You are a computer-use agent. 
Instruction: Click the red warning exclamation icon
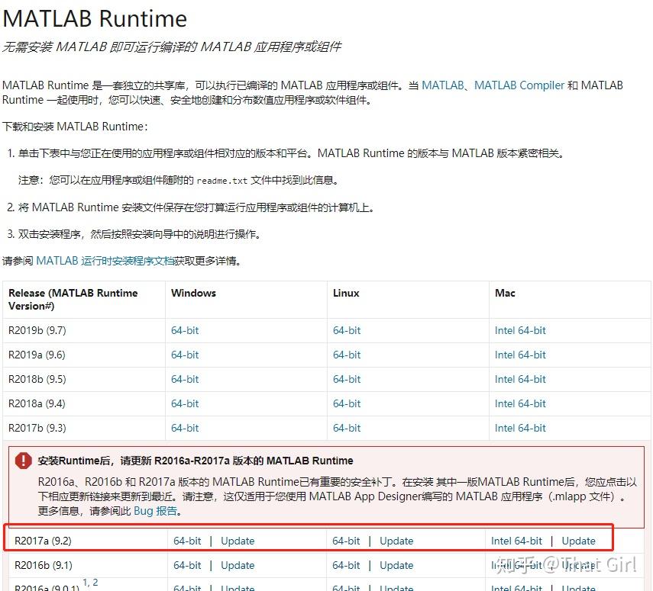click(24, 461)
